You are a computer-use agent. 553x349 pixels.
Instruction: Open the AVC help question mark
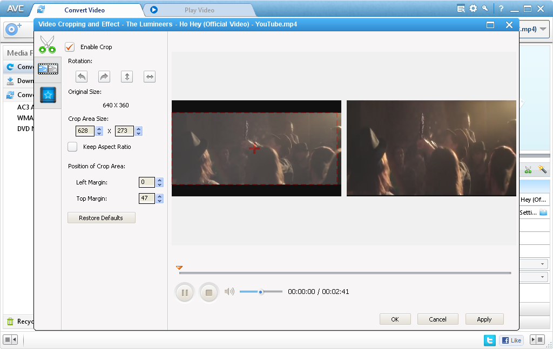click(x=501, y=9)
